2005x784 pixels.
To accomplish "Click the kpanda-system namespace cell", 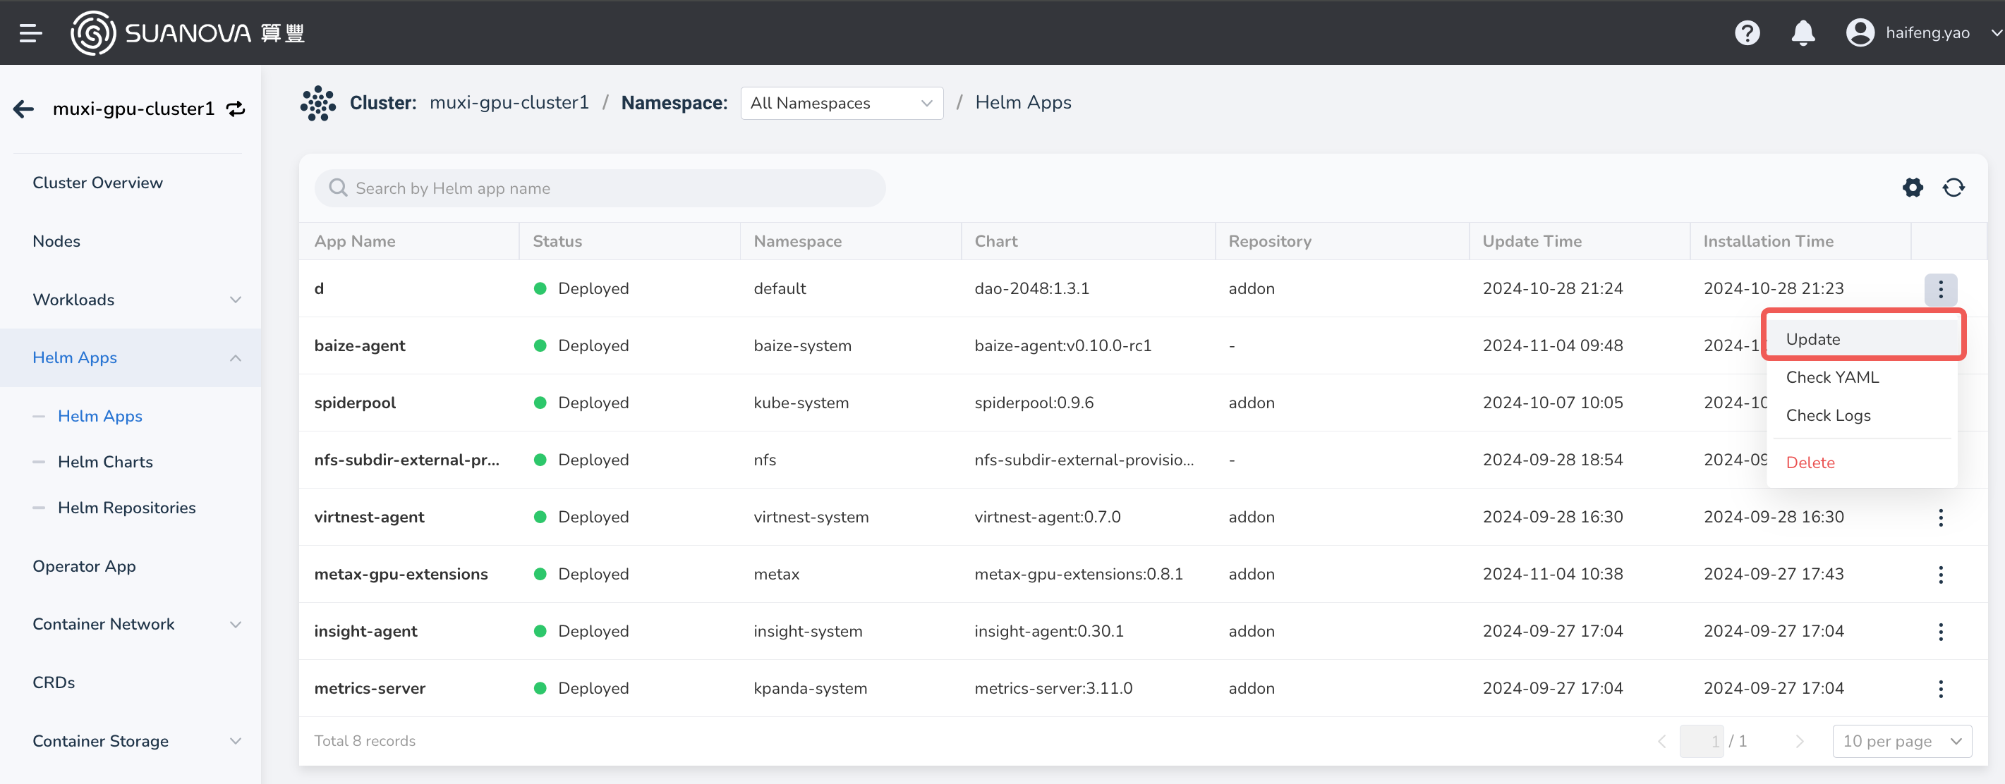I will pyautogui.click(x=810, y=689).
